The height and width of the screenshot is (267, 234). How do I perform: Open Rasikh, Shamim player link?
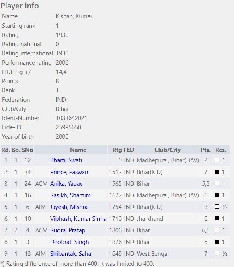click(70, 195)
